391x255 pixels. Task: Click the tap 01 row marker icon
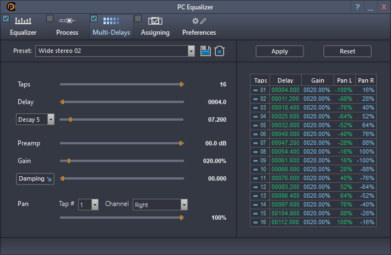pyautogui.click(x=256, y=90)
